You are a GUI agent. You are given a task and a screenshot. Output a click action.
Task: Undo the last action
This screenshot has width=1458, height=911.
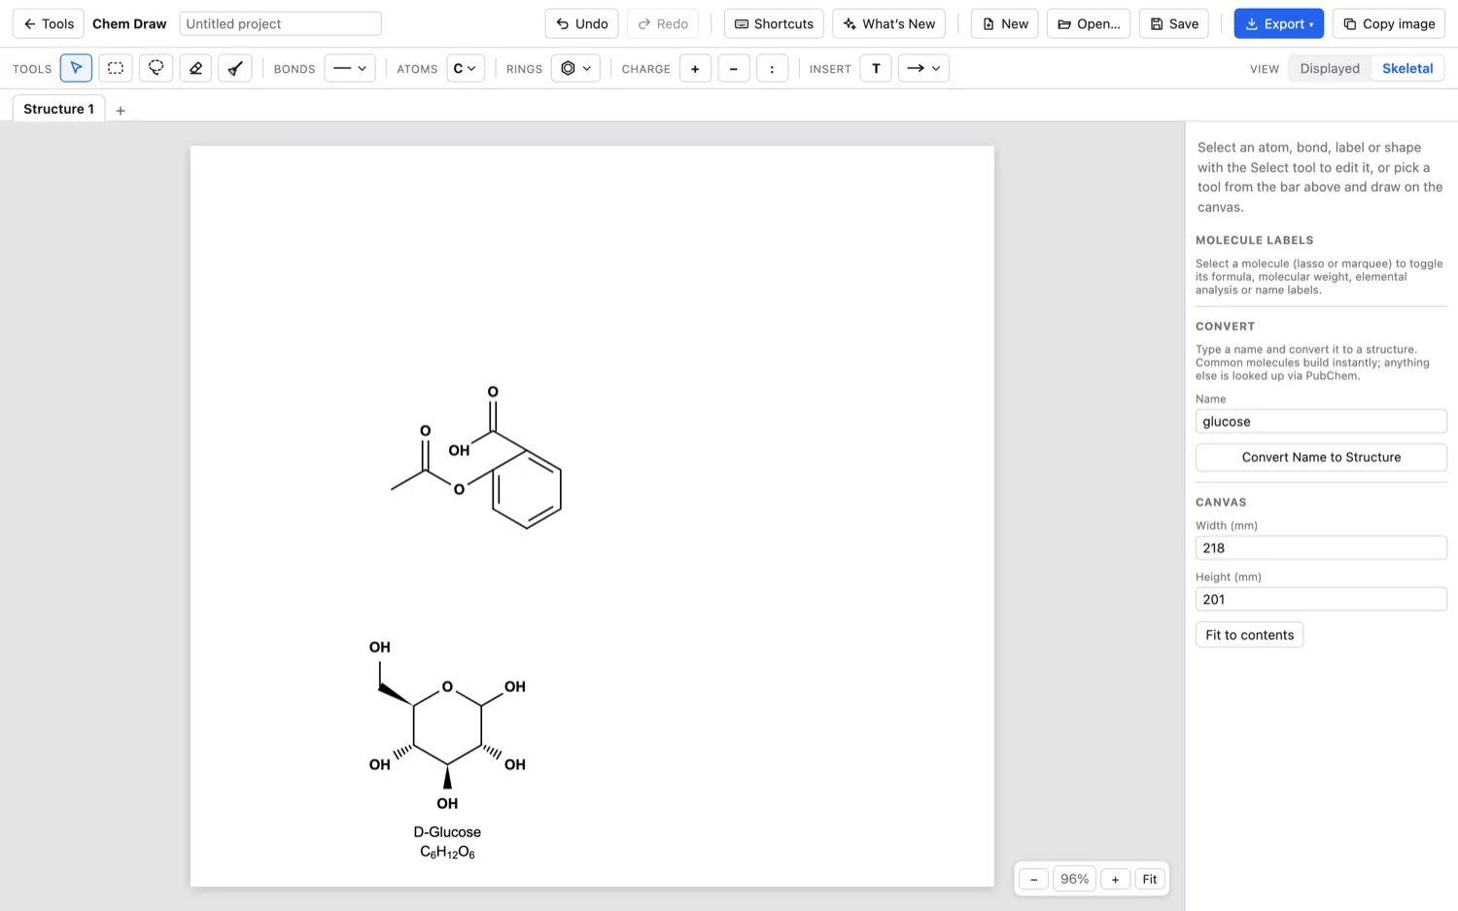[581, 23]
